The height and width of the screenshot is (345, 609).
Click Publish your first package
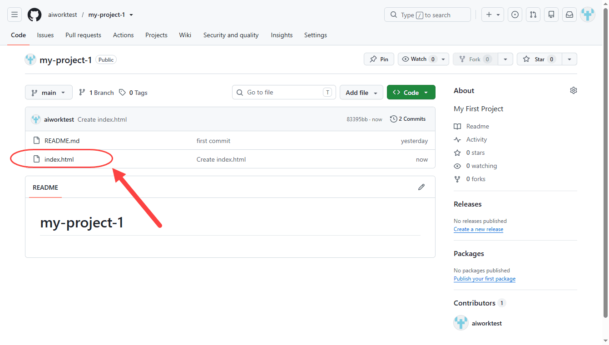(485, 279)
